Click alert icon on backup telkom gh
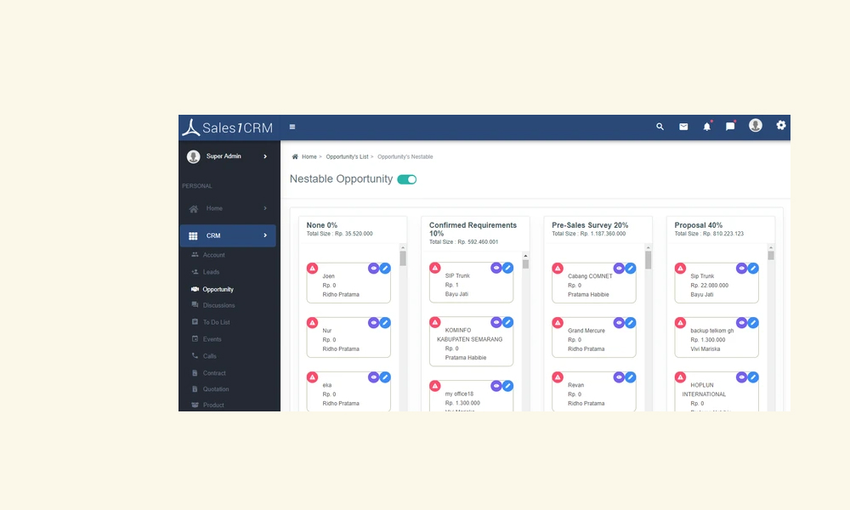Image resolution: width=850 pixels, height=510 pixels. (x=680, y=323)
